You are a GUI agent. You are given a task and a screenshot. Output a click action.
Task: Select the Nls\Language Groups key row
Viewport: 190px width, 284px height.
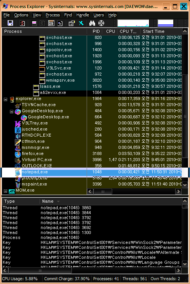coord(92,262)
